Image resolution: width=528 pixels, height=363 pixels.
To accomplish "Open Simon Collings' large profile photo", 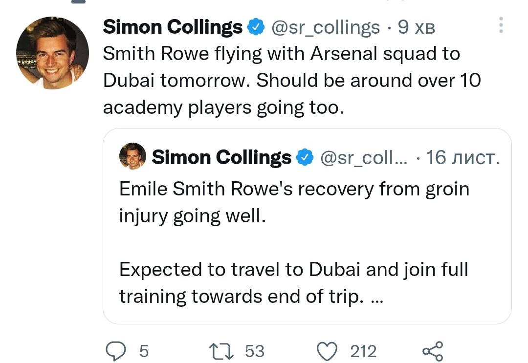I will (52, 53).
